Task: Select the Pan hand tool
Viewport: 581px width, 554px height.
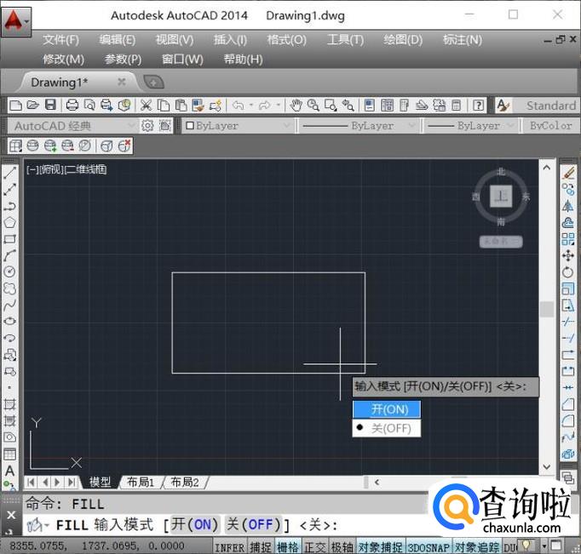Action: [296, 106]
